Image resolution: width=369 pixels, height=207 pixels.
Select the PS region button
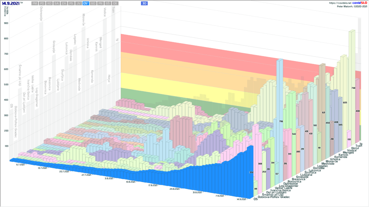(x=71, y=3)
